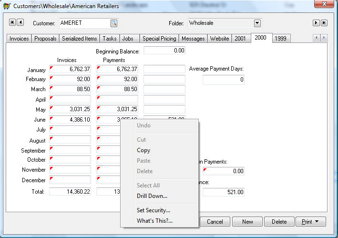Go to the next customer record
Viewport: 338px width, 238px height.
316,23
